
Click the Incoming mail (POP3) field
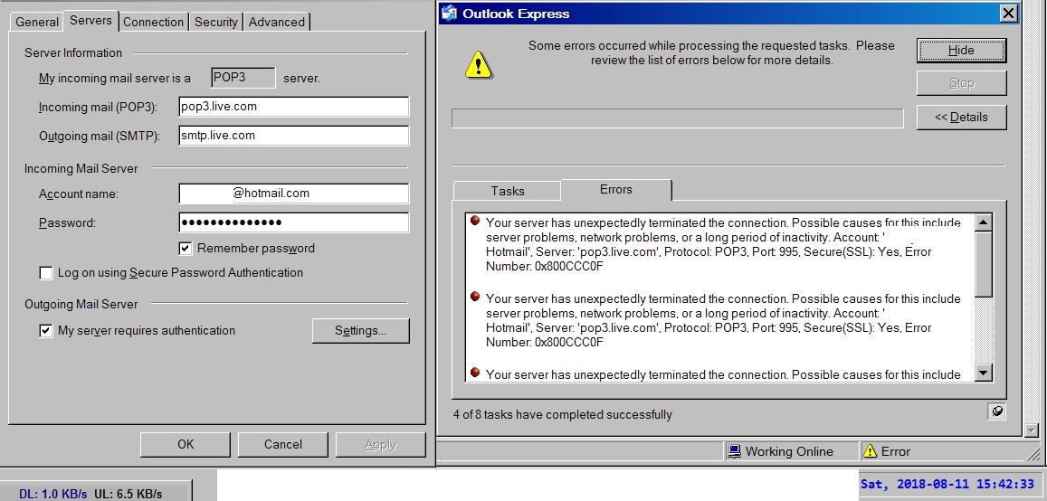[293, 107]
